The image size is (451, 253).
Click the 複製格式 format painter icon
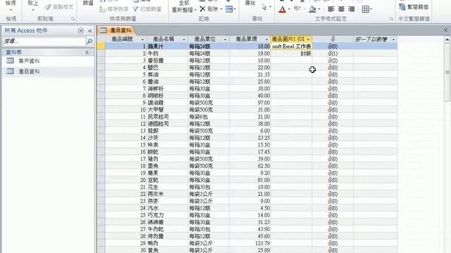tap(48, 7)
